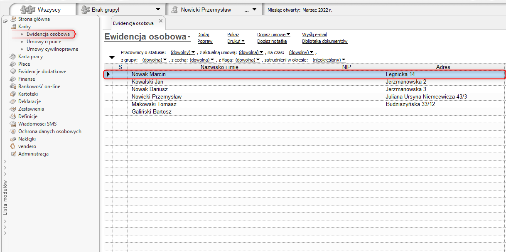Collapse the filter panel black triangle
The image size is (506, 252).
pyautogui.click(x=112, y=57)
